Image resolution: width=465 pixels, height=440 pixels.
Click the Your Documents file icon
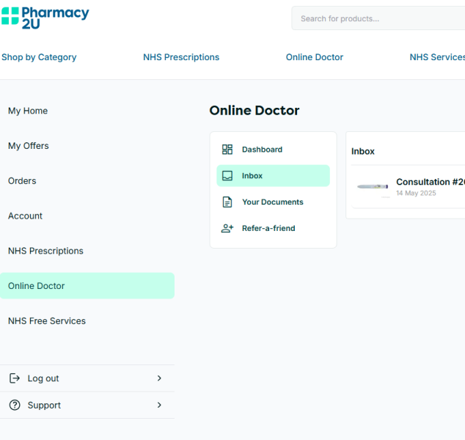click(x=227, y=202)
